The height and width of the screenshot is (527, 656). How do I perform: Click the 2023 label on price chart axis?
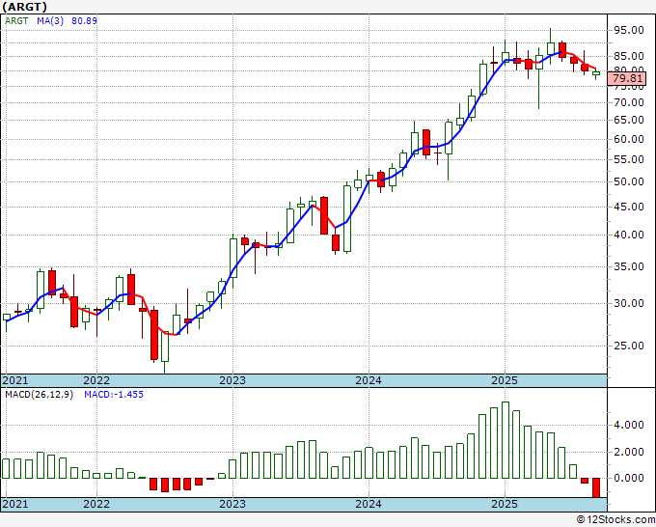coord(232,380)
